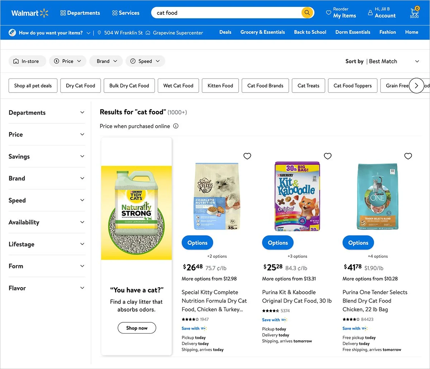430x369 pixels.
Task: Favorite Purina Kit & Kaboodle with heart
Action: click(x=328, y=156)
